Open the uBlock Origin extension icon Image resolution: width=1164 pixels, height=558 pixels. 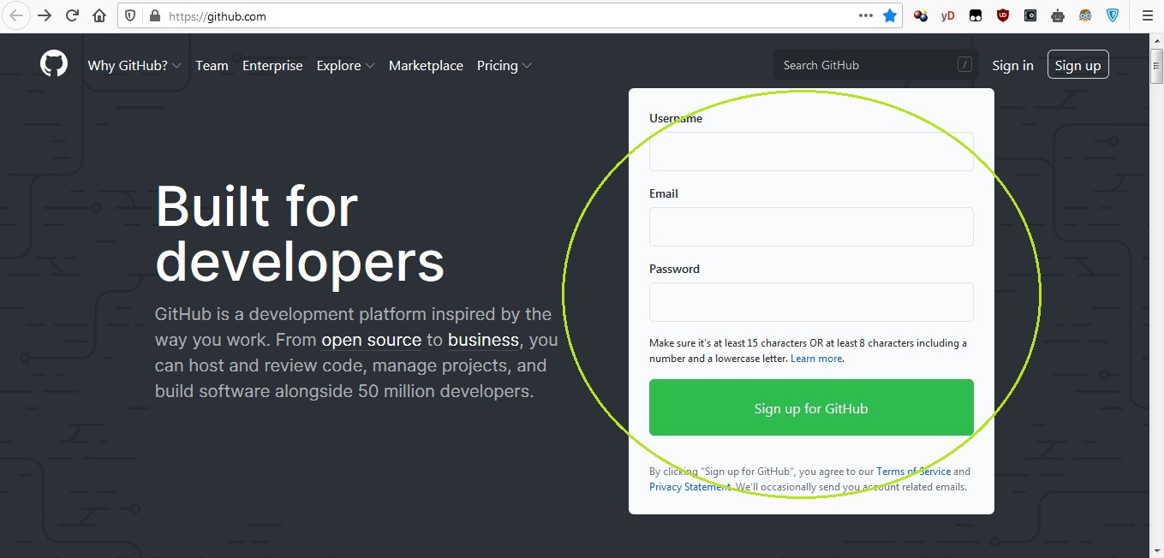point(1002,15)
